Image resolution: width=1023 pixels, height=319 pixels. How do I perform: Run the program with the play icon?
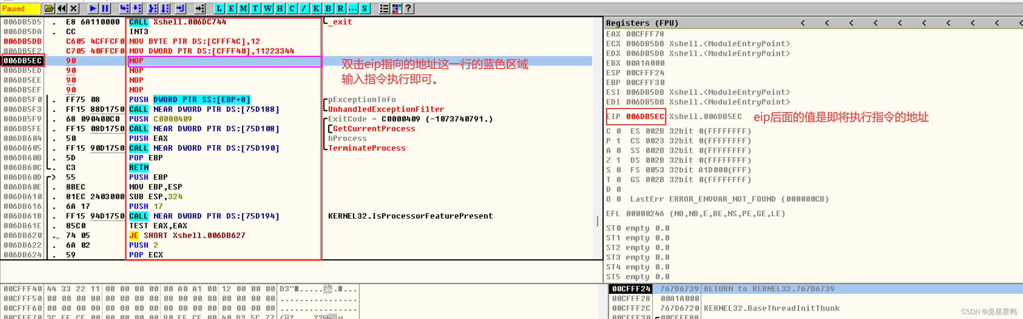point(93,8)
